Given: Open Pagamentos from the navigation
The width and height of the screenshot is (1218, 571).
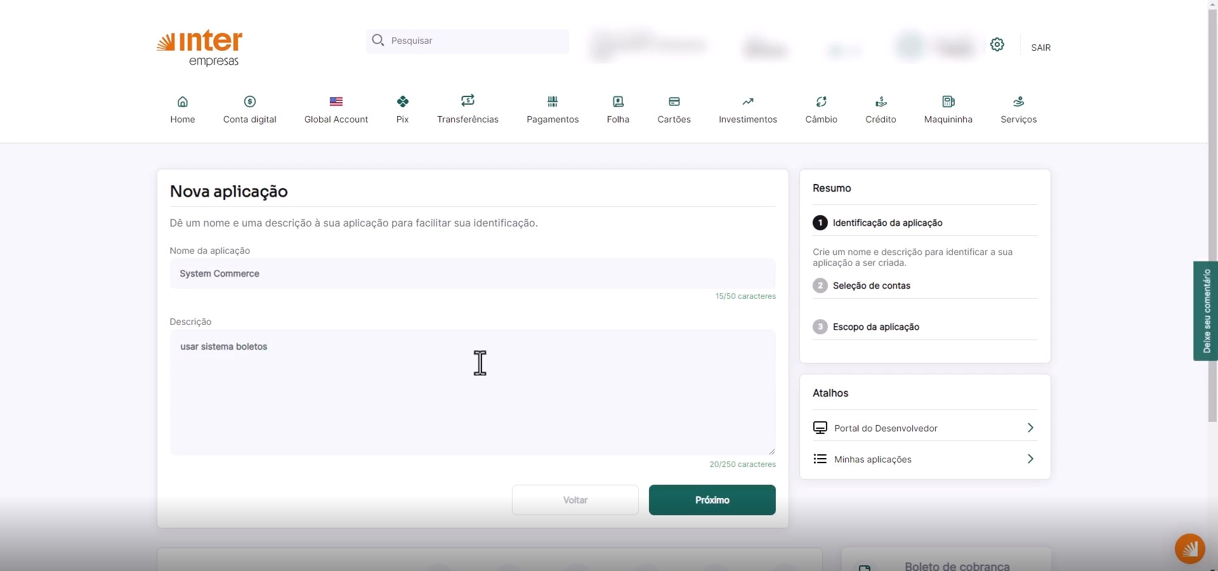Looking at the screenshot, I should coord(553,109).
